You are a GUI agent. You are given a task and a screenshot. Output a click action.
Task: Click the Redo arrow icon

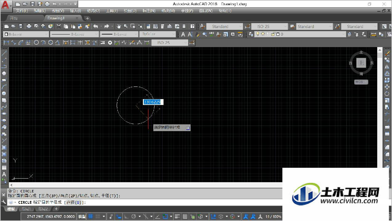[107, 26]
